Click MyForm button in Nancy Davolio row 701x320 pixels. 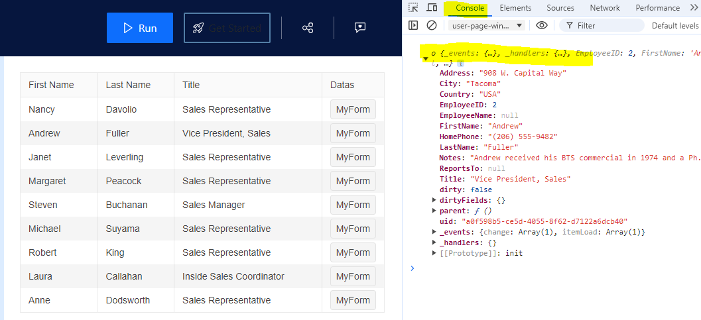tap(353, 109)
